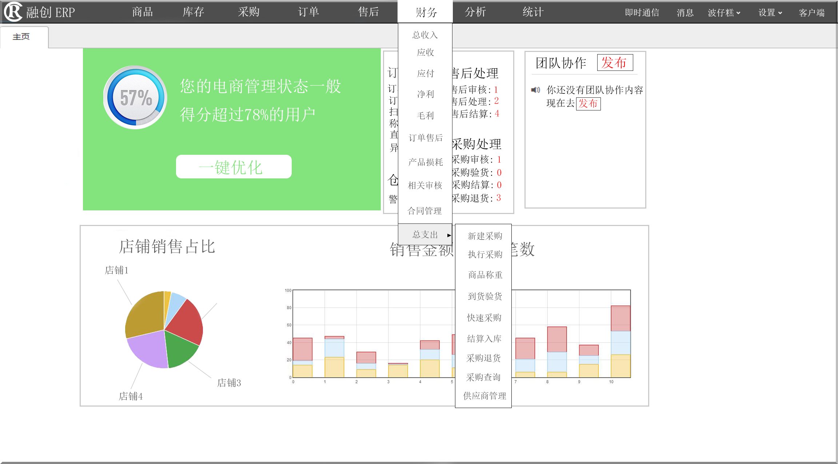Open 即时通信 from the top bar
The width and height of the screenshot is (838, 464).
642,12
